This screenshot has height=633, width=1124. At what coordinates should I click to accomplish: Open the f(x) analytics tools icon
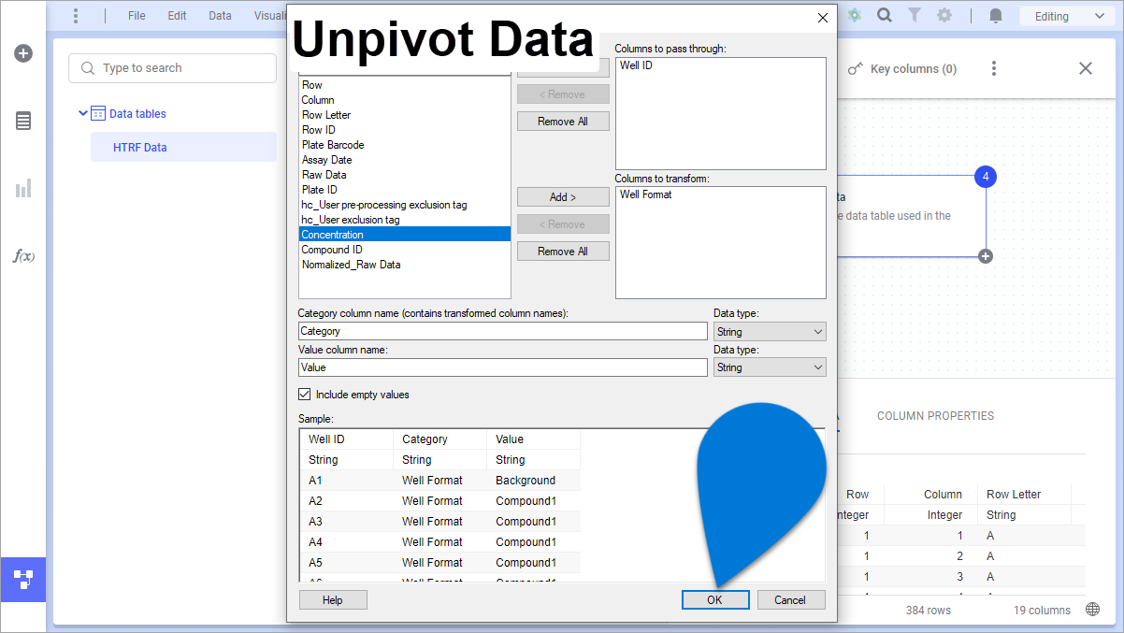[x=23, y=255]
